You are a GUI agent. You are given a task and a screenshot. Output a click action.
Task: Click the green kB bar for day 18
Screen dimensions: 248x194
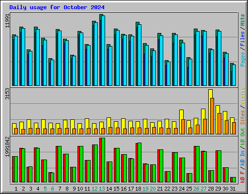[139, 162]
